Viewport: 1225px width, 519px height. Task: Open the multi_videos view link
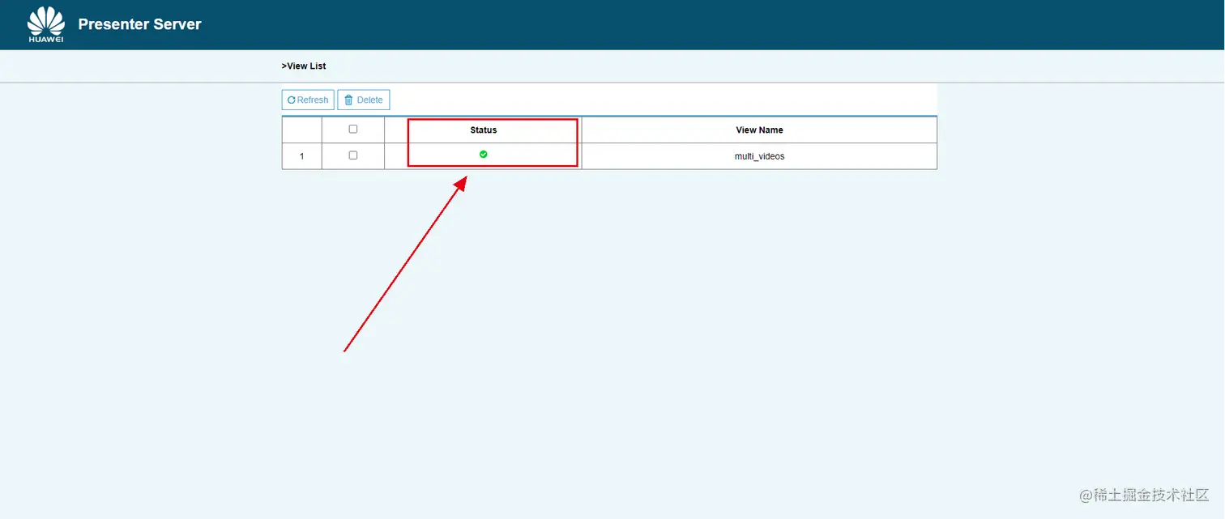(x=759, y=156)
